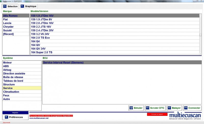Choose the Moteur system
This screenshot has width=204, height=124.
(7, 63)
